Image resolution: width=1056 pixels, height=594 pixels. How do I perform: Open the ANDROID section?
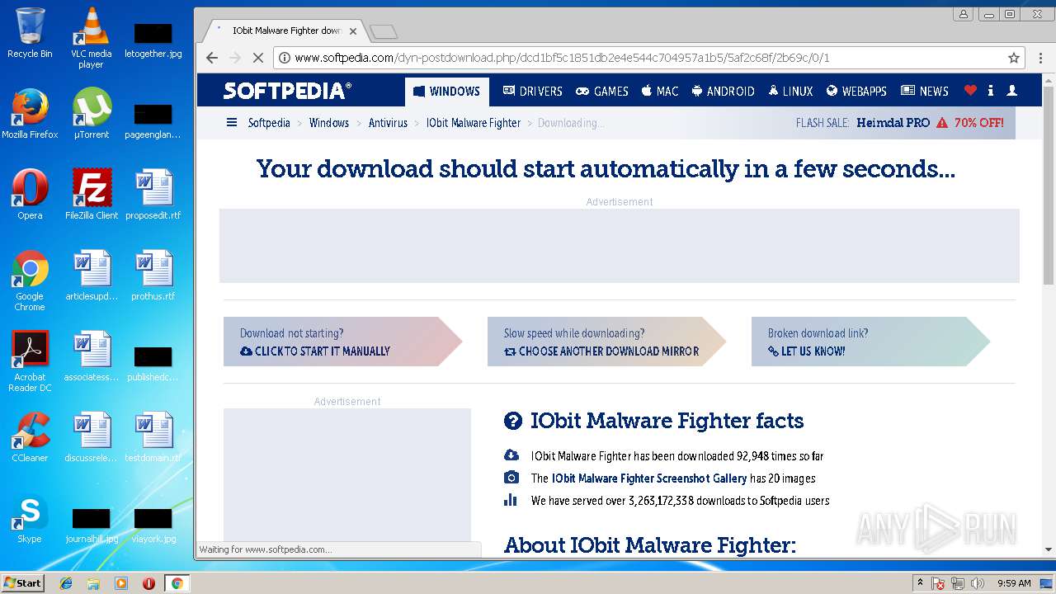pyautogui.click(x=723, y=91)
